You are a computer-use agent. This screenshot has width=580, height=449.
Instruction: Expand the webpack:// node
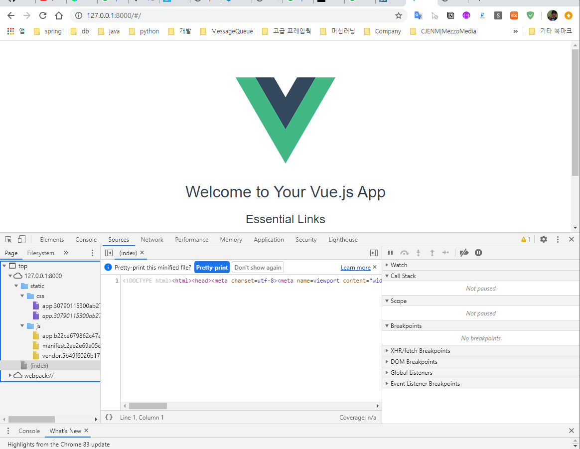pos(10,375)
